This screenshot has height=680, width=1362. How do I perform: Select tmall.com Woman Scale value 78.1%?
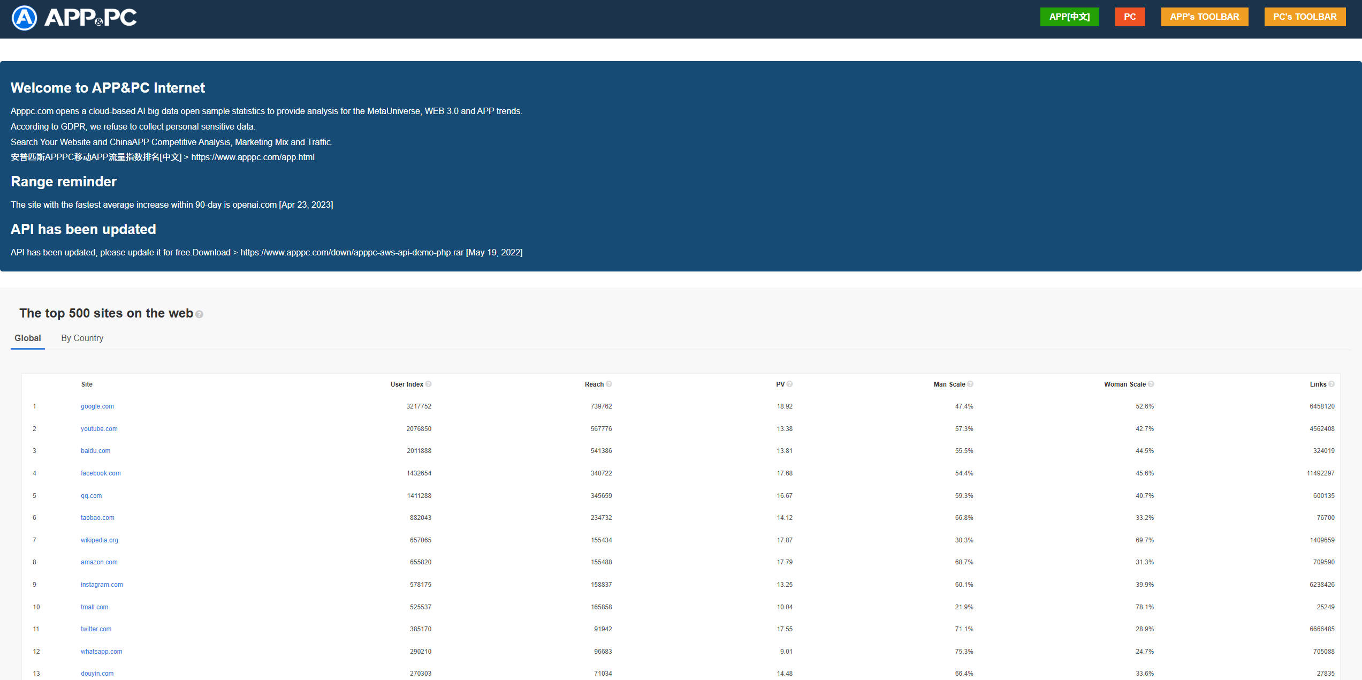coord(1145,607)
